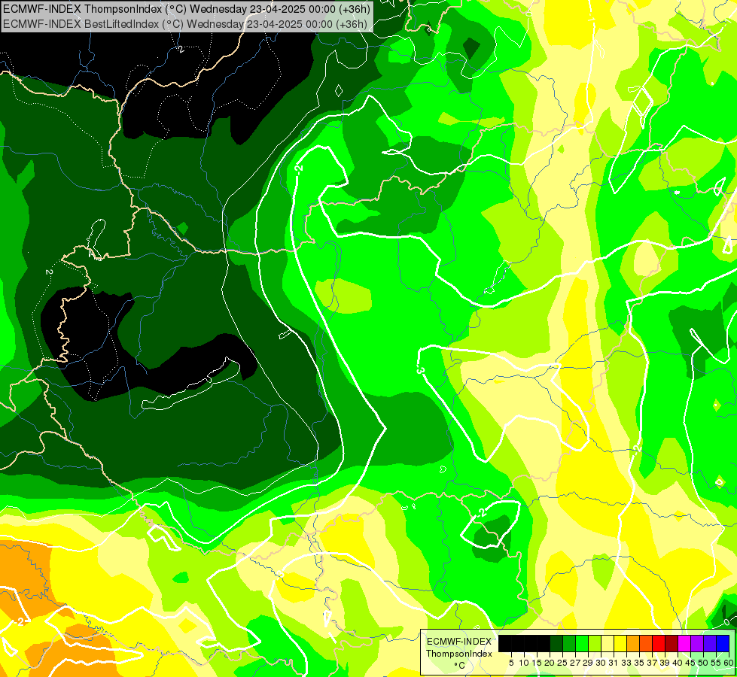Click legend scale value 35

coord(640,663)
